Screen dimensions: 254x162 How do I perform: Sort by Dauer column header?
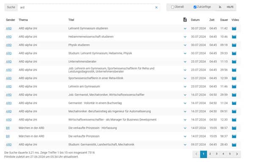click(x=224, y=20)
